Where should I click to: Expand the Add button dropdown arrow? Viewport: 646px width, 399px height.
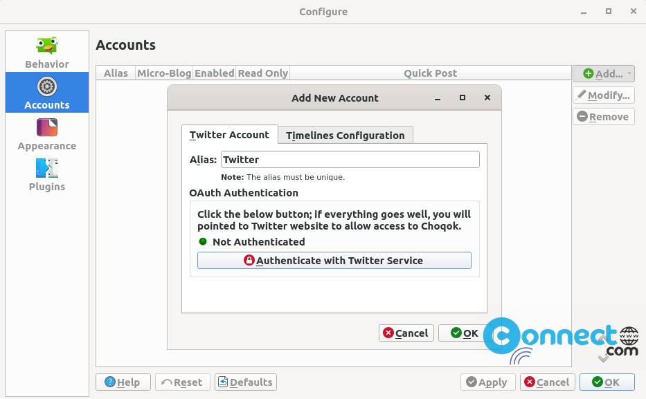(x=629, y=73)
